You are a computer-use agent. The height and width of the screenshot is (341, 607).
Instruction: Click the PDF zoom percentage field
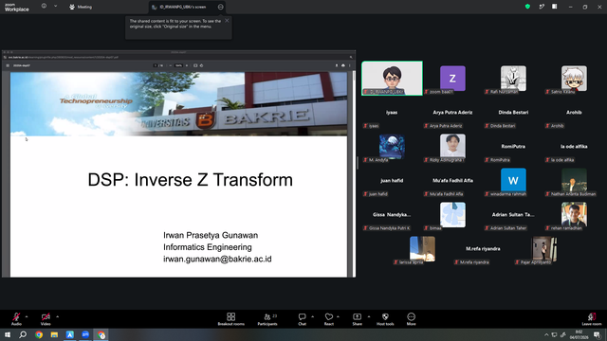click(x=178, y=65)
